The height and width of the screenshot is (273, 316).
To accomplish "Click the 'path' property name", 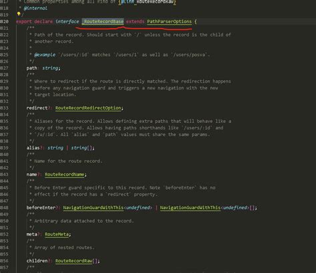I will [x=31, y=68].
